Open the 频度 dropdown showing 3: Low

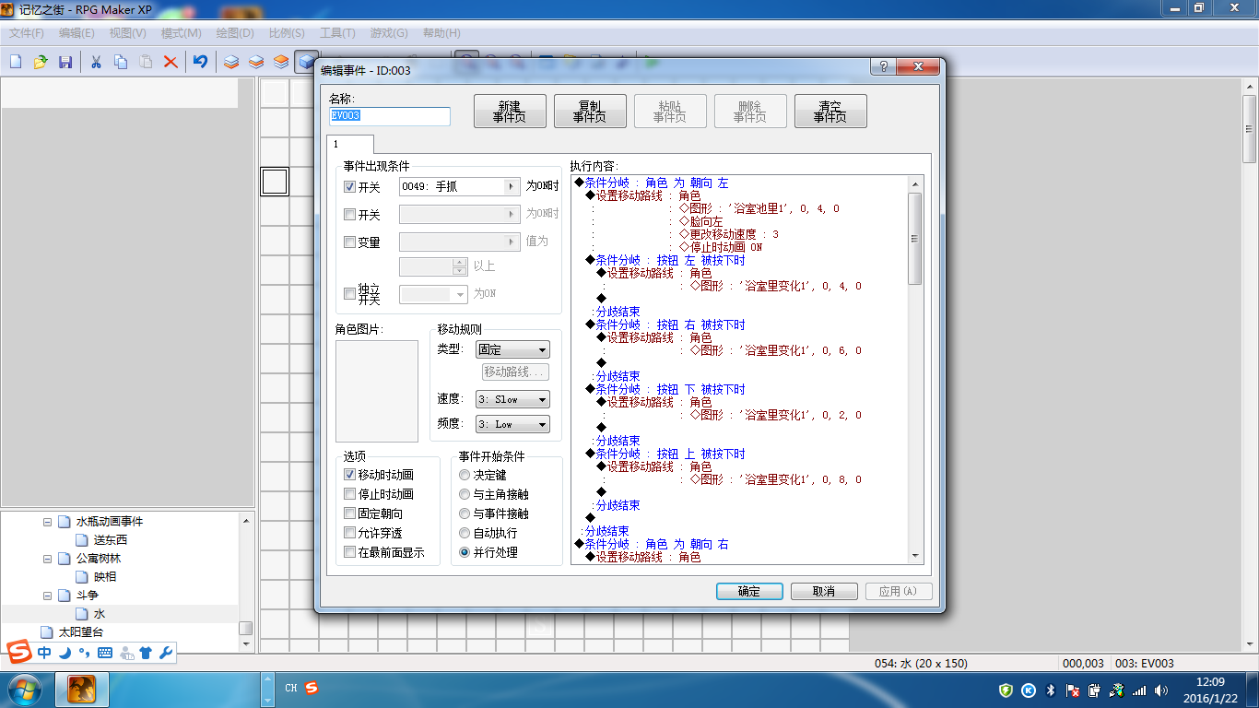tap(512, 424)
